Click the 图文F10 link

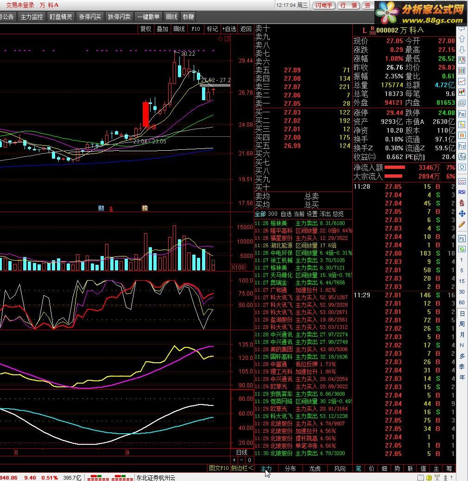pyautogui.click(x=219, y=468)
